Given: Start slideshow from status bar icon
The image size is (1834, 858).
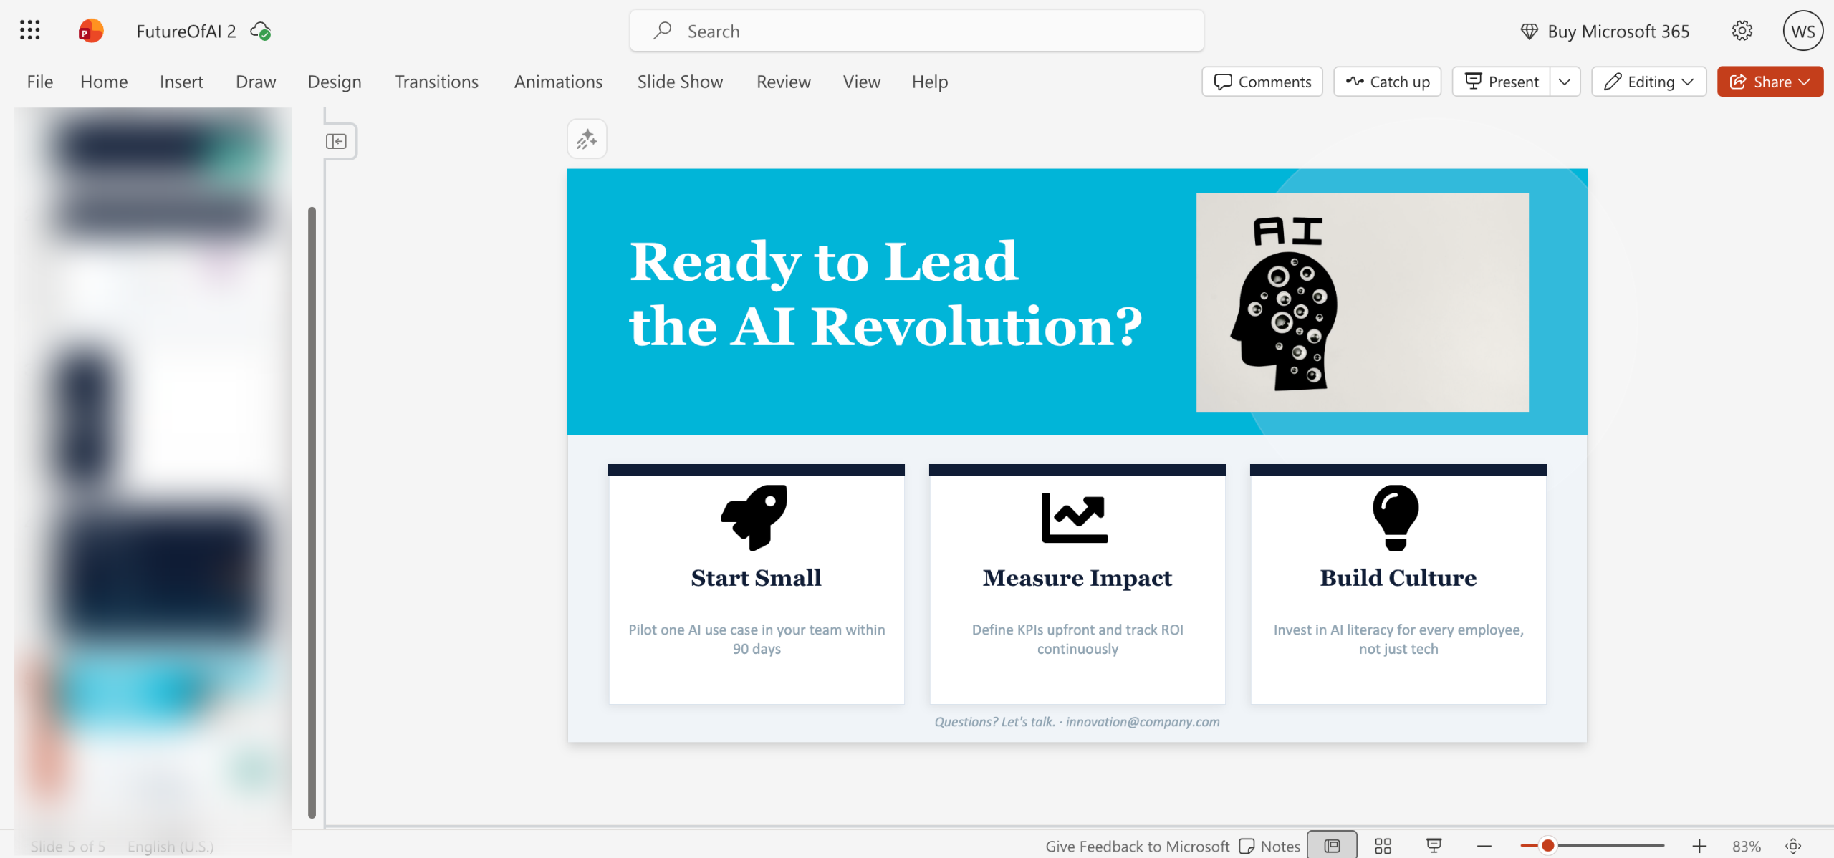Looking at the screenshot, I should [x=1434, y=846].
